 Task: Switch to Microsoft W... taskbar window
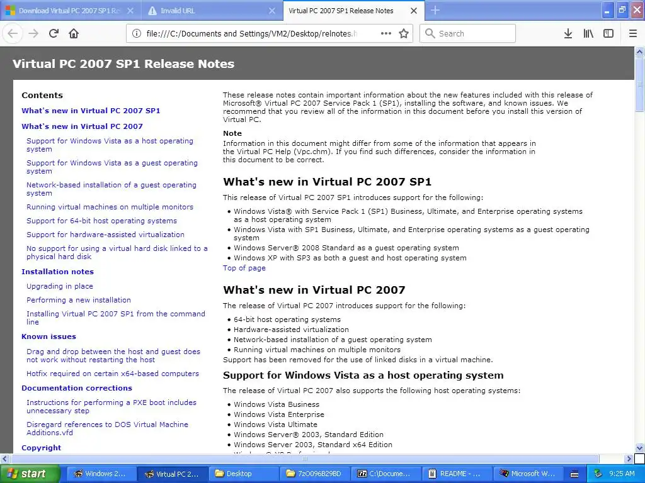(x=528, y=474)
